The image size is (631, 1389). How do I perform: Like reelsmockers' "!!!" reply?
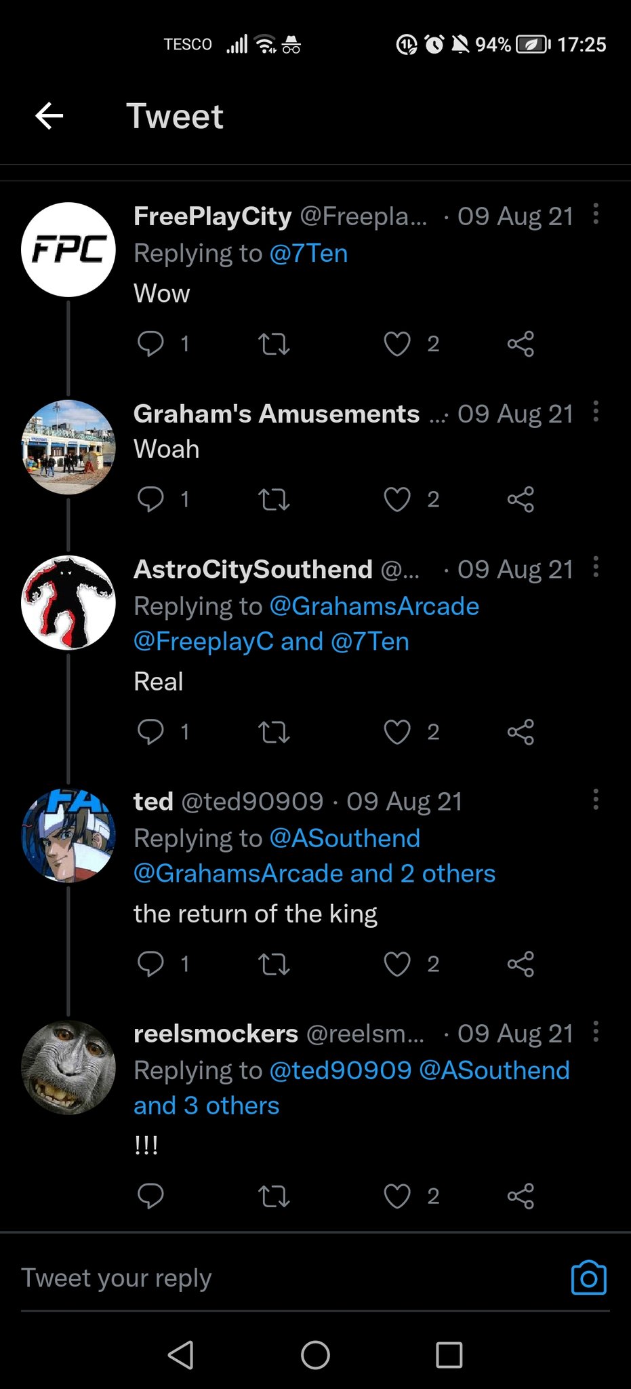(397, 1196)
